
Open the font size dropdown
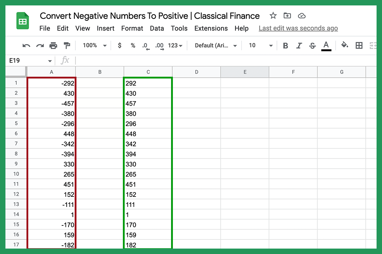click(259, 45)
